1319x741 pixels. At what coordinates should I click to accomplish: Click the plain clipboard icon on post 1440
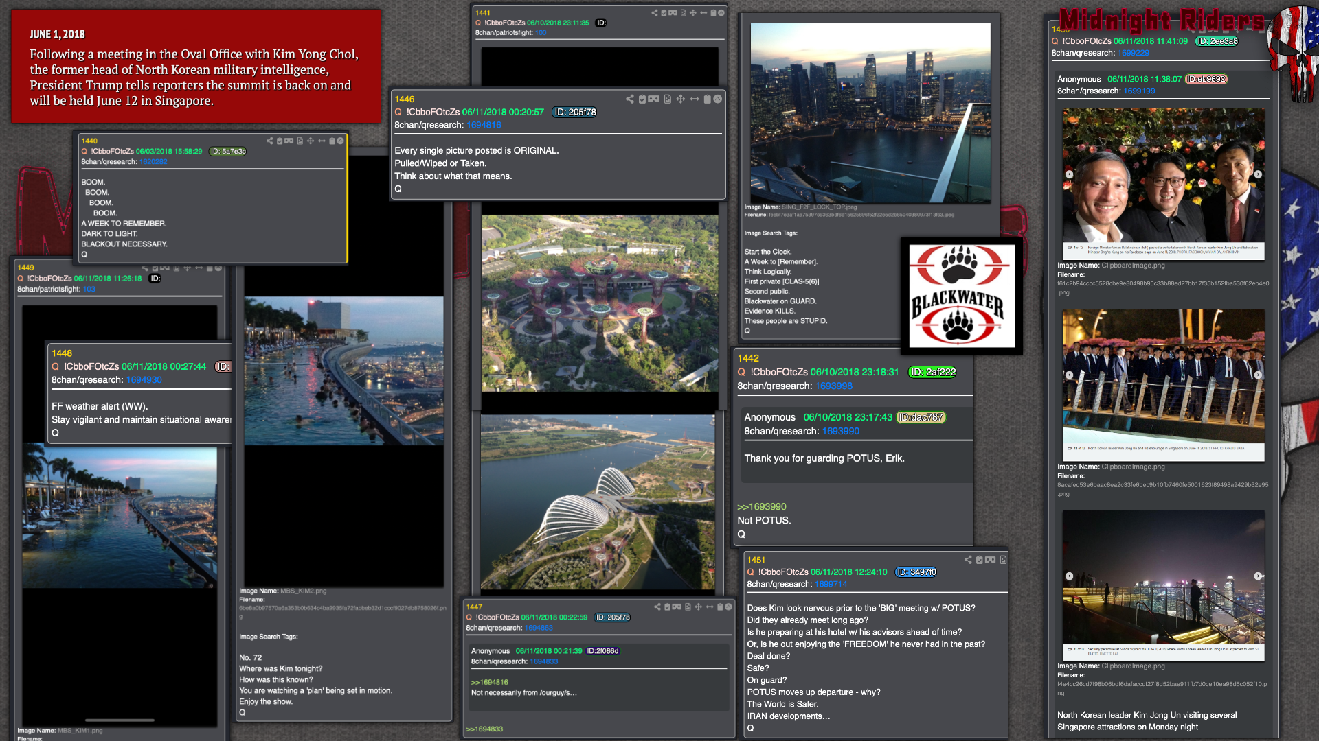click(x=332, y=141)
